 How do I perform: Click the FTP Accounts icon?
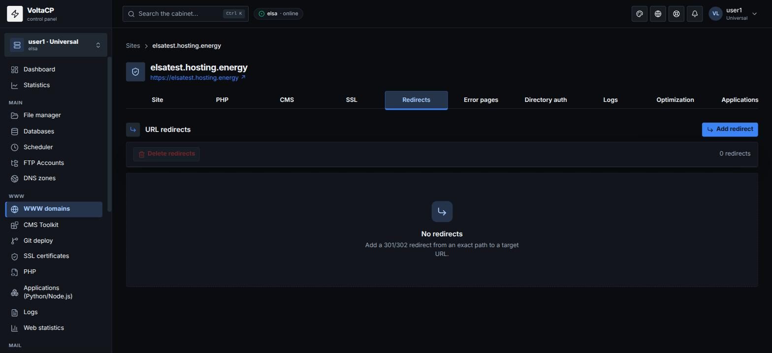(15, 163)
